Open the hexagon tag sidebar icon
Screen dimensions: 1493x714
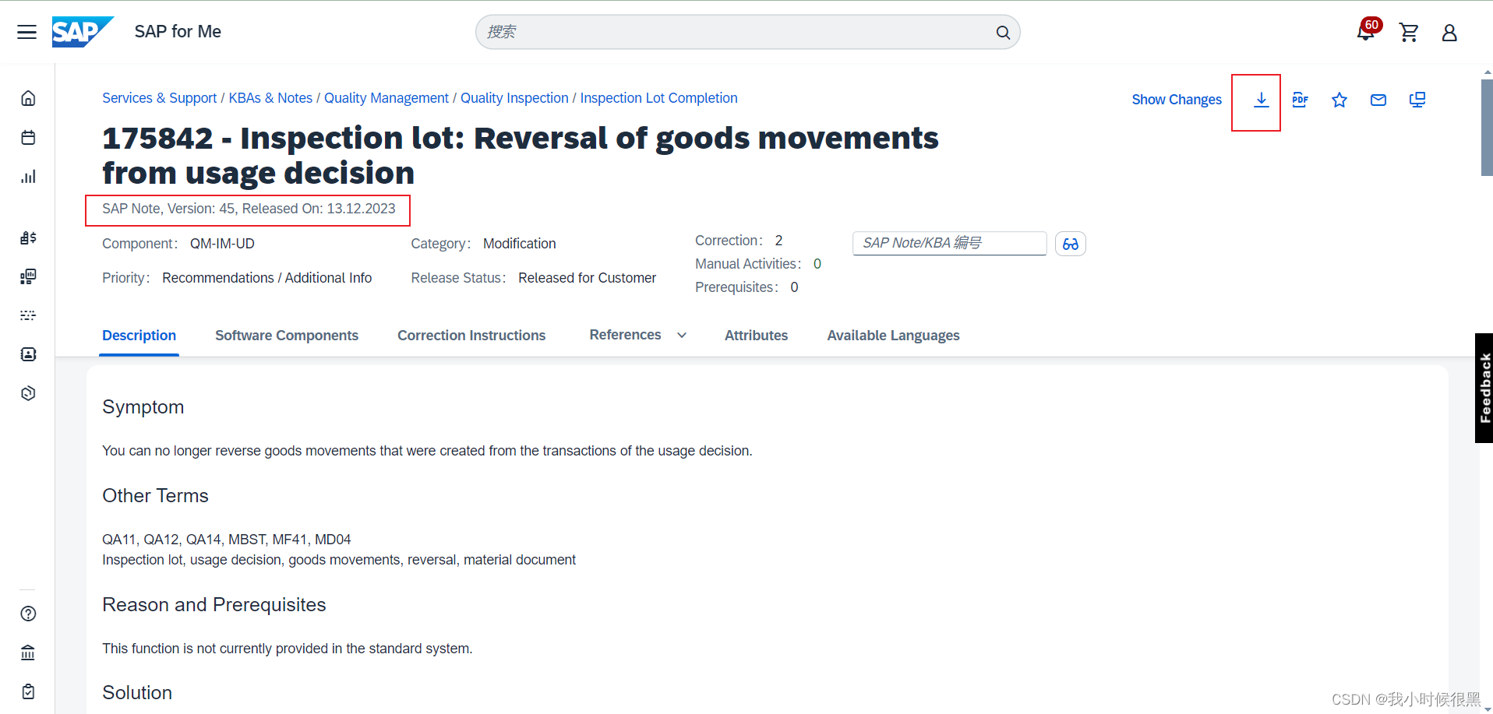(28, 393)
